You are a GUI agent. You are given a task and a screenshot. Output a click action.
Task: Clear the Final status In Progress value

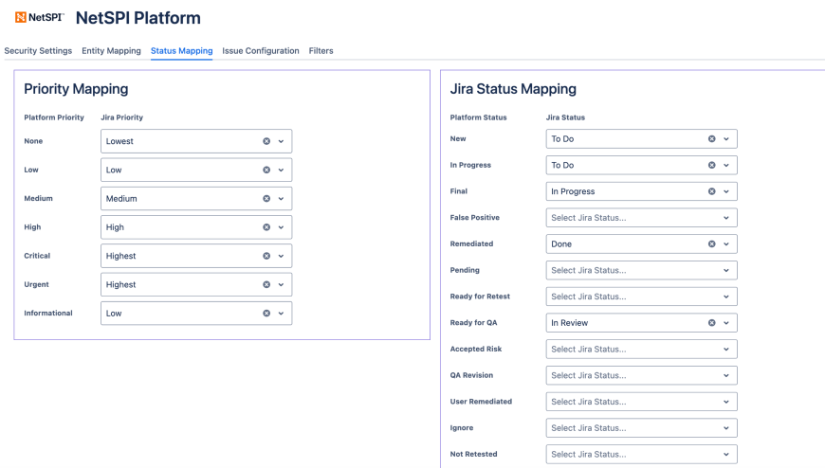coord(712,191)
